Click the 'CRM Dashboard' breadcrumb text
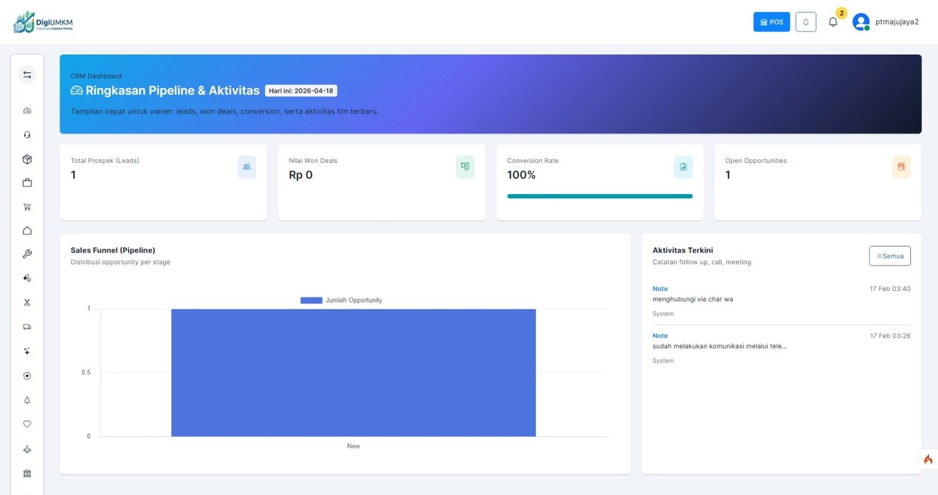Viewport: 938px width, 495px height. click(x=96, y=76)
